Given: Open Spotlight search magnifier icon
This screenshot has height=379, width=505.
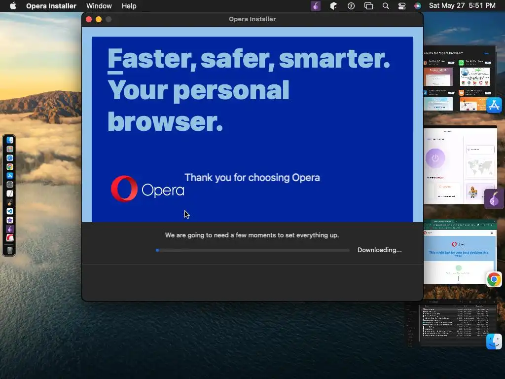Looking at the screenshot, I should [386, 6].
